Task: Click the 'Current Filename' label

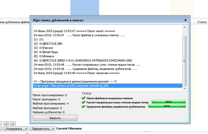Action: click(69, 129)
